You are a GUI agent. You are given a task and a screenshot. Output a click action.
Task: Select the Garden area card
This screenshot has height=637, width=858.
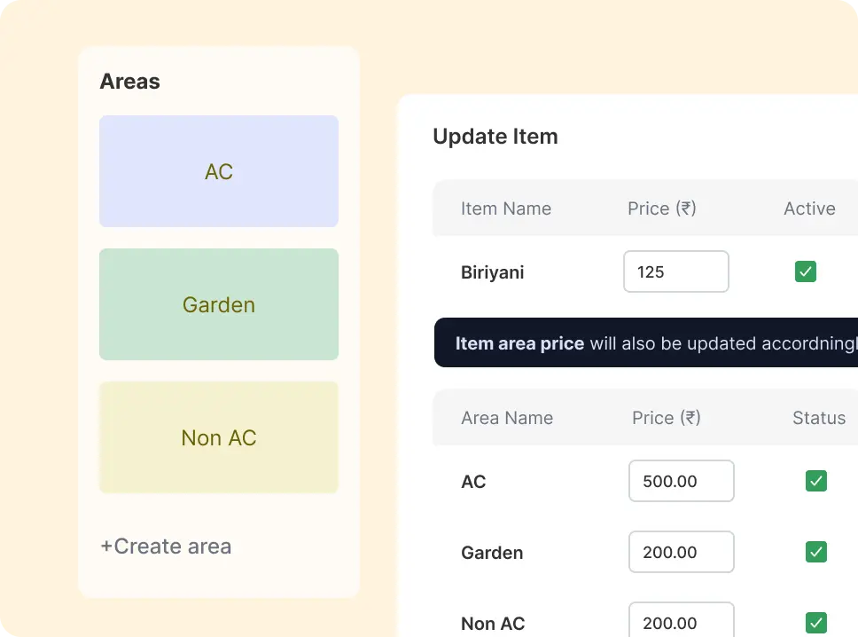point(219,304)
